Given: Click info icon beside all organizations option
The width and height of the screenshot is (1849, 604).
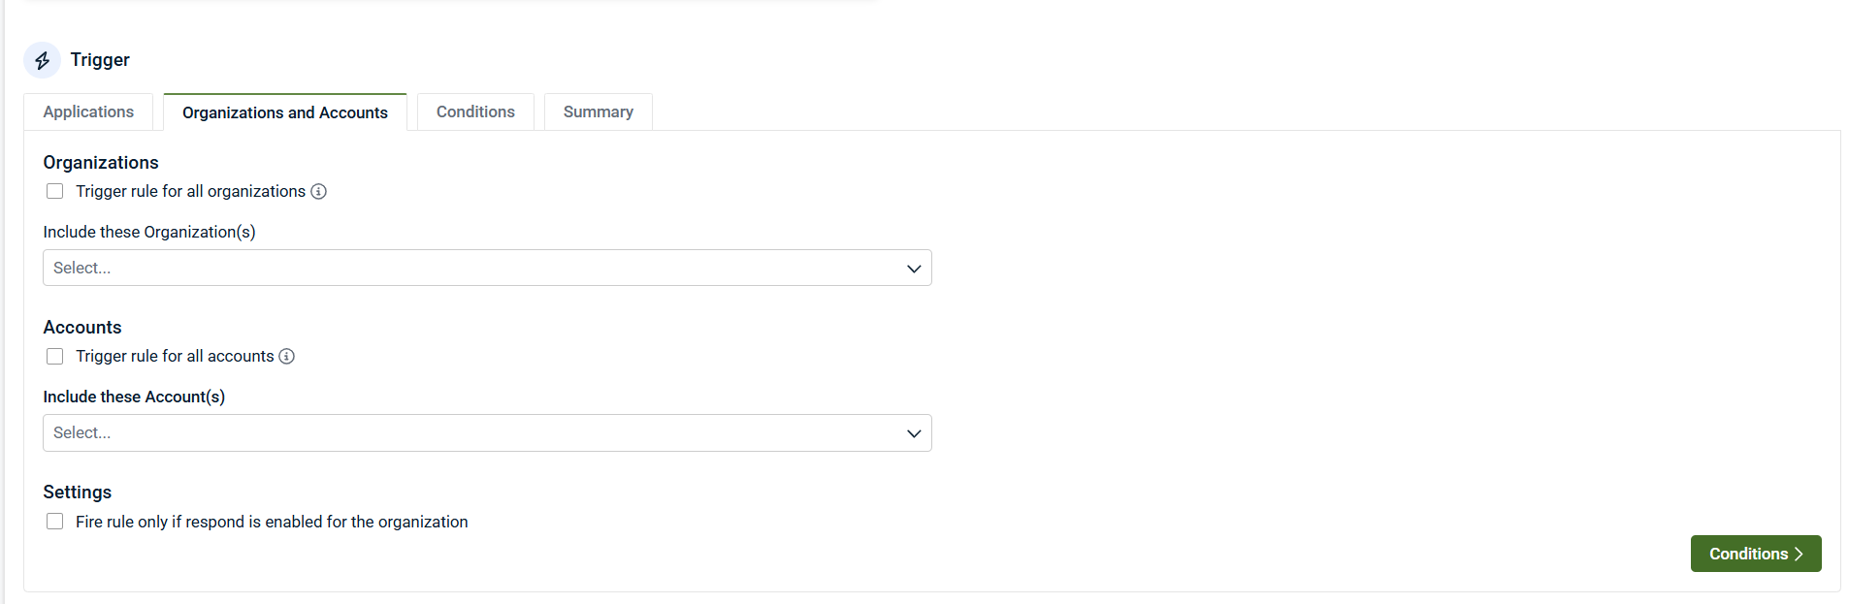Looking at the screenshot, I should [x=318, y=191].
